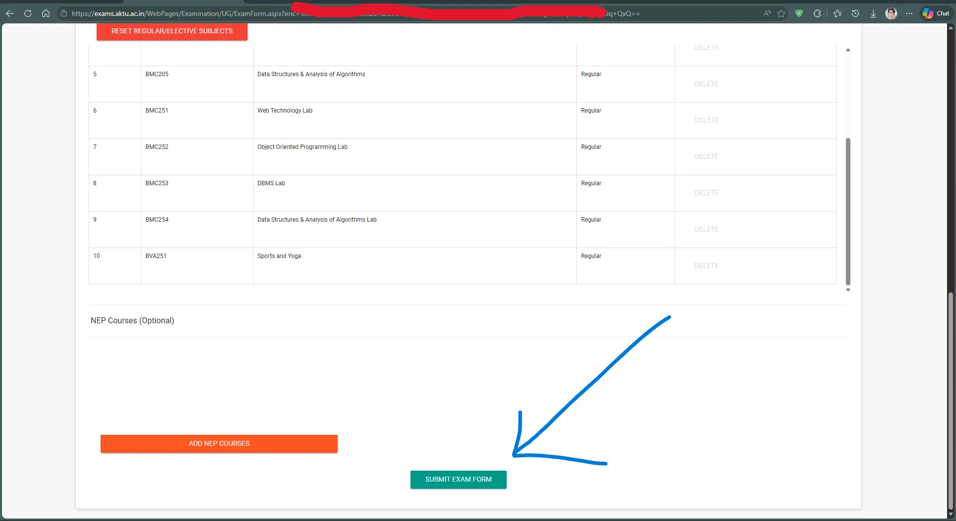This screenshot has width=956, height=521.
Task: Click the subject table scroll down arrow
Action: (x=848, y=290)
